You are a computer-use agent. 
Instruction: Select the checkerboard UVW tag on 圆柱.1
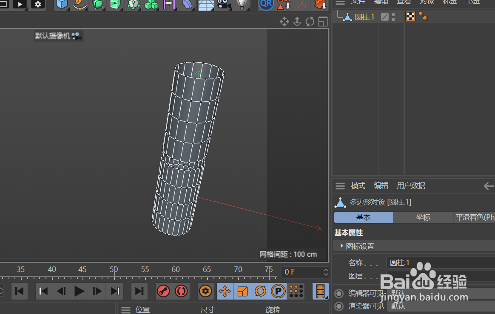pyautogui.click(x=410, y=16)
